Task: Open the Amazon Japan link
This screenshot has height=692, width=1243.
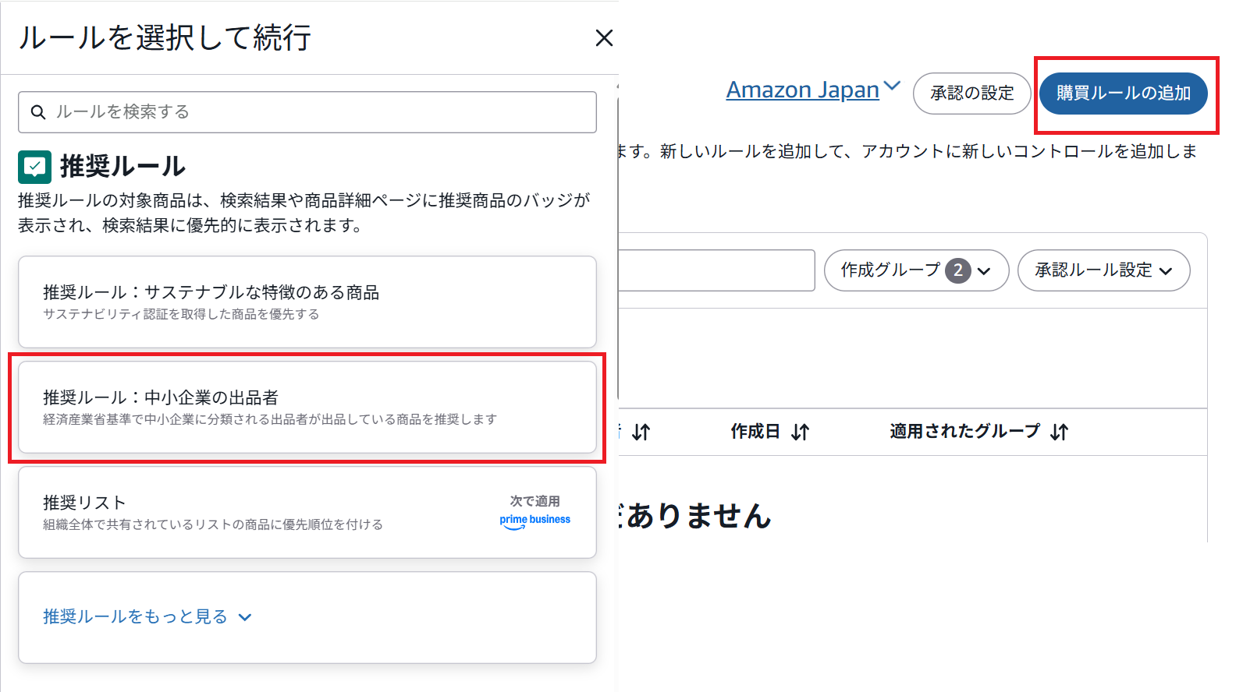Action: (802, 90)
